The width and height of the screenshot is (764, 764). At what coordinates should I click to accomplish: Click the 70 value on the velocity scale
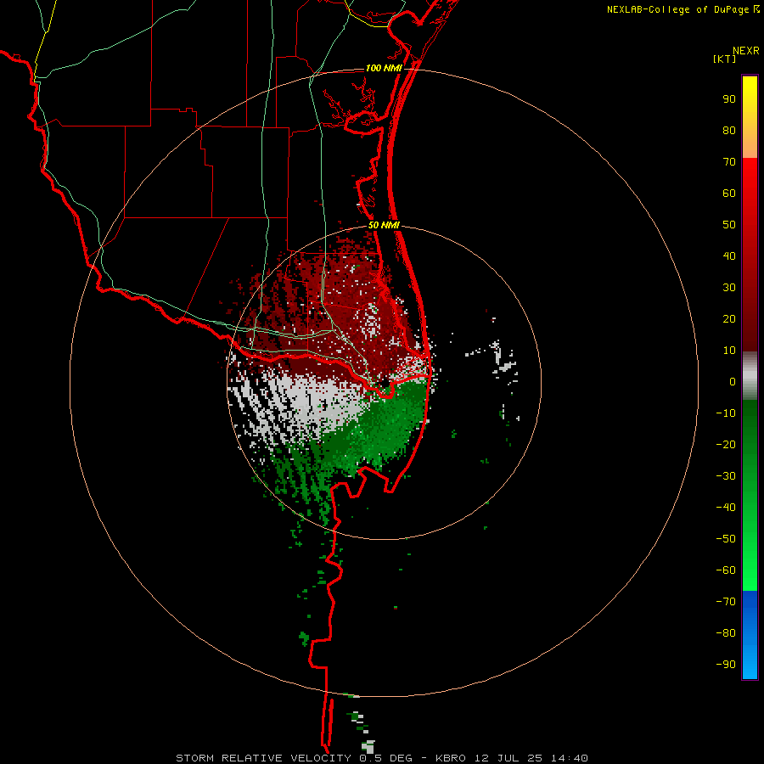click(x=729, y=162)
